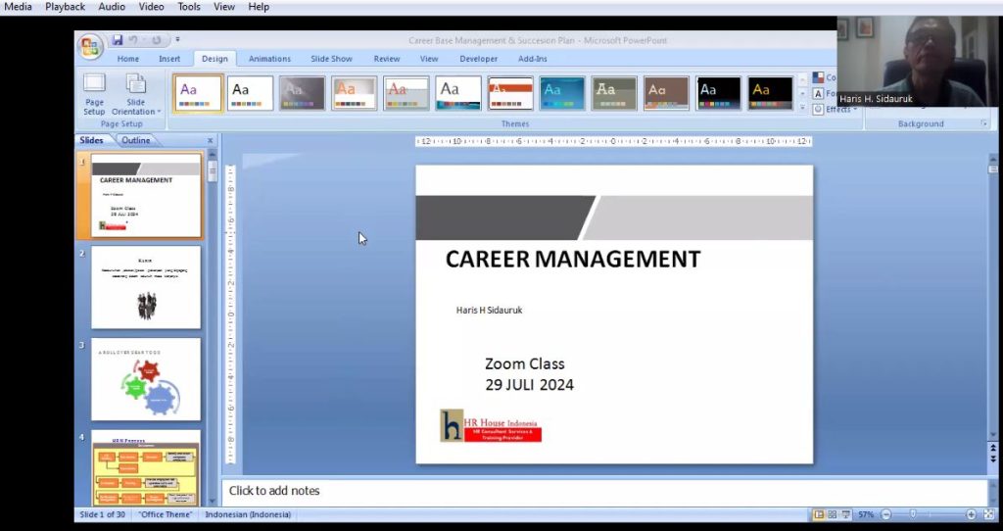Click the Office Button orb
The height and width of the screenshot is (531, 1003).
90,46
